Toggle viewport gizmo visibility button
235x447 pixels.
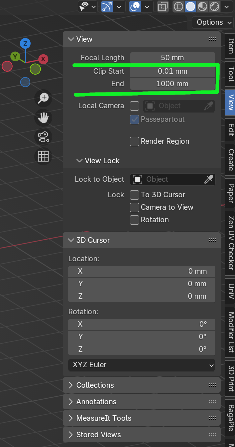pos(107,7)
